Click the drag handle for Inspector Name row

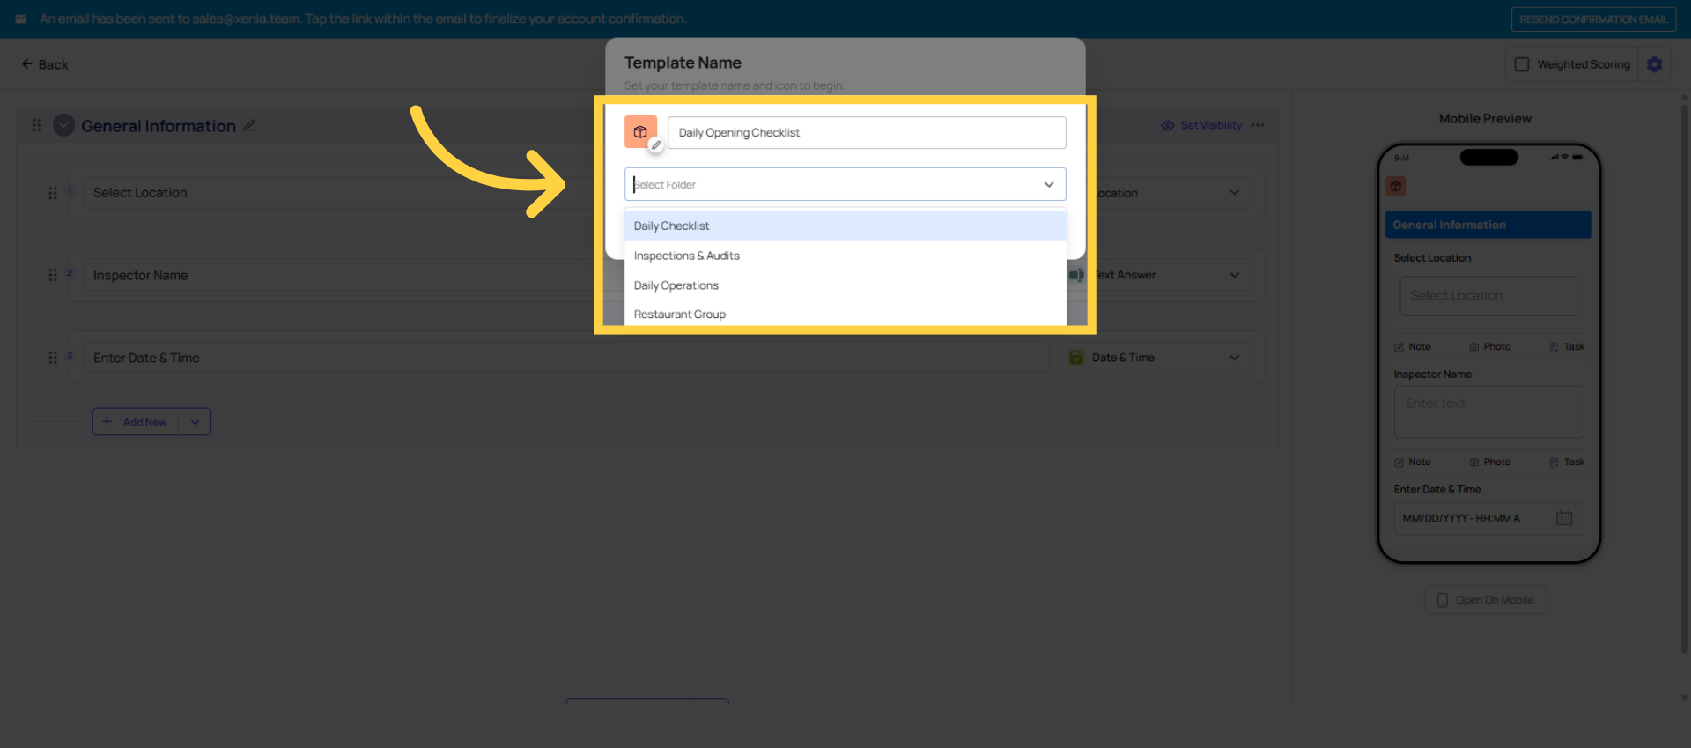52,275
